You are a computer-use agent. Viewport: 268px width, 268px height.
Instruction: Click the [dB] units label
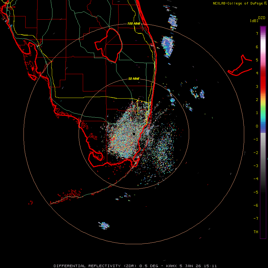click(x=254, y=21)
